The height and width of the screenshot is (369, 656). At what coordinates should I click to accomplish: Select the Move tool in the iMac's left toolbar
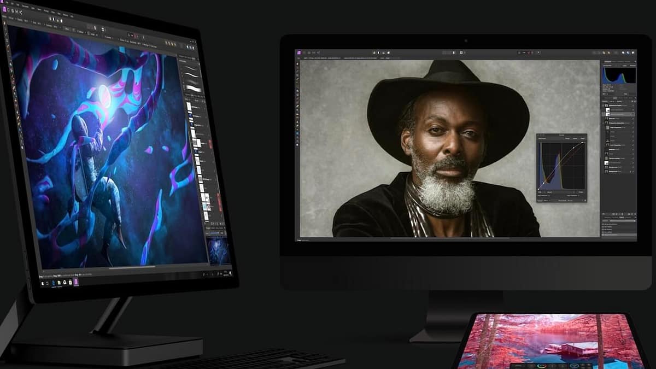click(297, 64)
